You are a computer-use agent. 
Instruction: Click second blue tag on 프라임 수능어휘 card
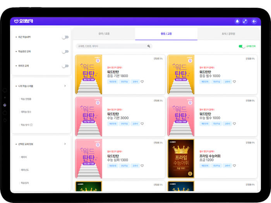click(216, 165)
